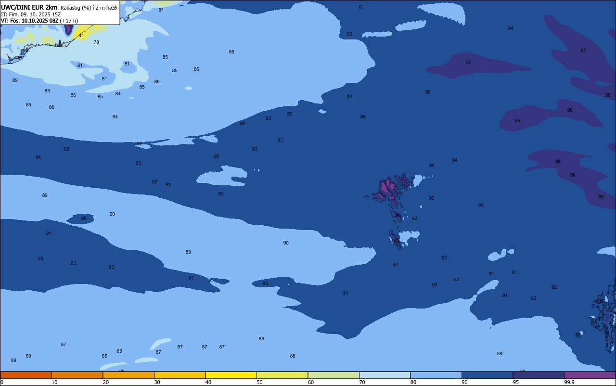This screenshot has width=616, height=386.
Task: Click the 20–30 light orange legend swatch
Action: coord(128,375)
